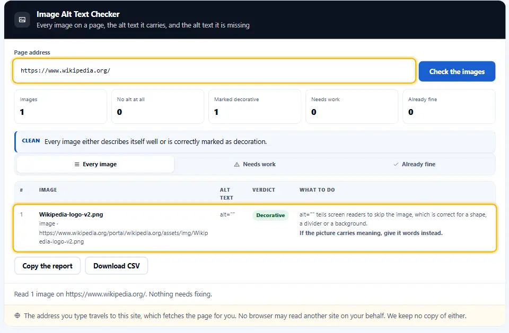Click the WHAT TO DO column header
The image size is (509, 333).
317,190
